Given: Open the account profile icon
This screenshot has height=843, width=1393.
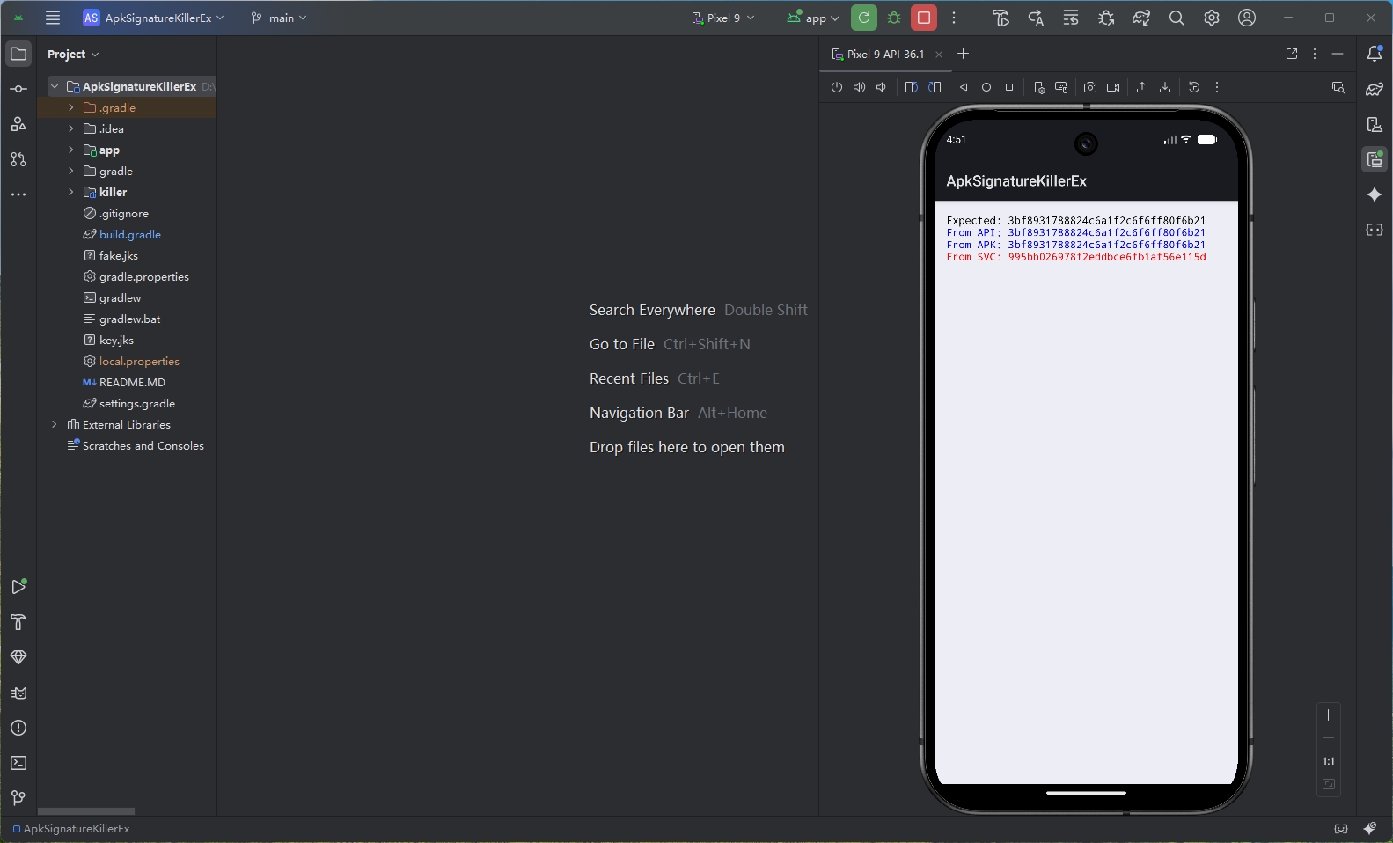Looking at the screenshot, I should coord(1247,18).
